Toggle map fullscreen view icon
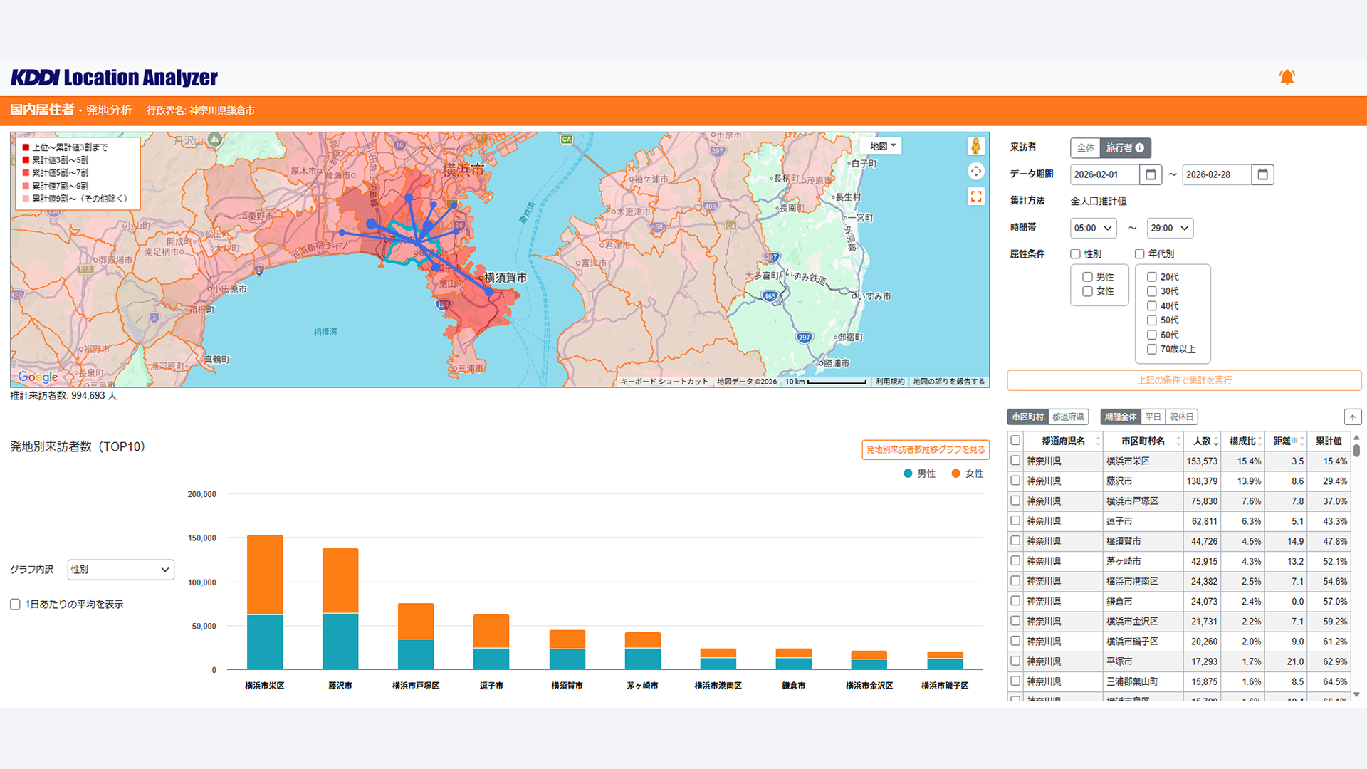1367x769 pixels. 975,197
